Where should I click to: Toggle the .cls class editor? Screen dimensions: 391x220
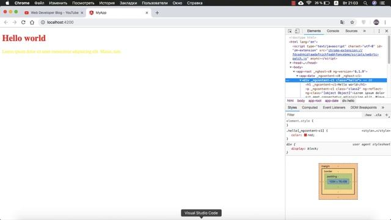pos(378,115)
